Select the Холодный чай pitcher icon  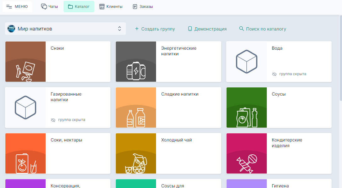point(136,163)
